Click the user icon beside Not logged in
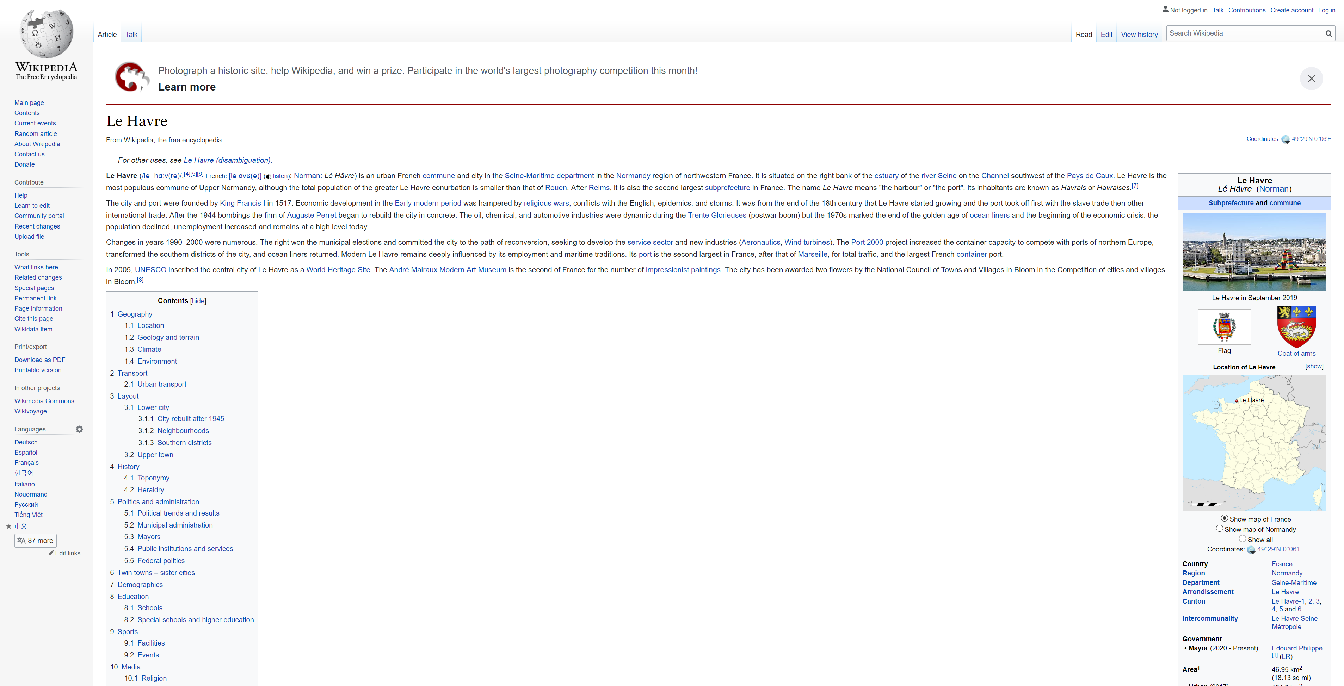The image size is (1344, 686). coord(1166,10)
